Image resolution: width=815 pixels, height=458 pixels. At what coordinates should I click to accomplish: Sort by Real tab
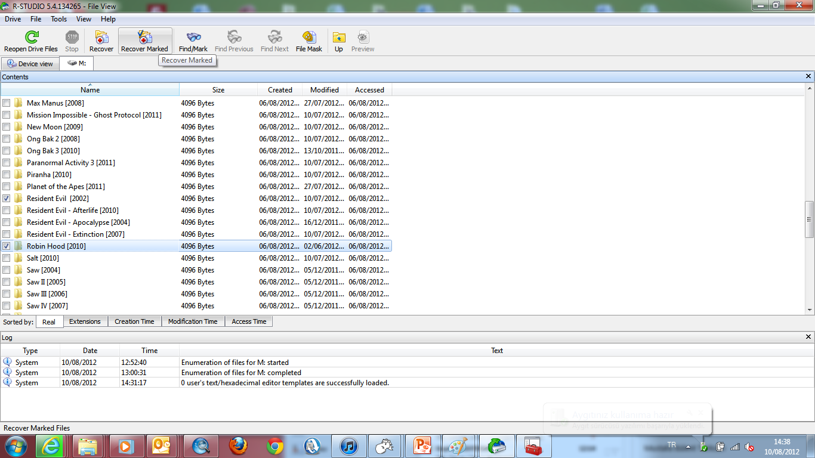(49, 321)
